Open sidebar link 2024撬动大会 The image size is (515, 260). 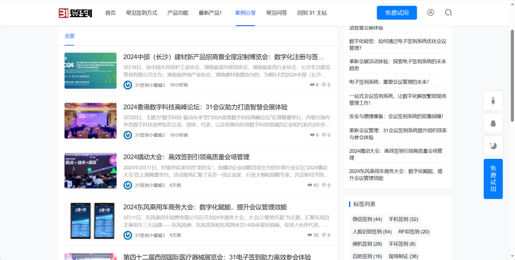tap(396, 154)
